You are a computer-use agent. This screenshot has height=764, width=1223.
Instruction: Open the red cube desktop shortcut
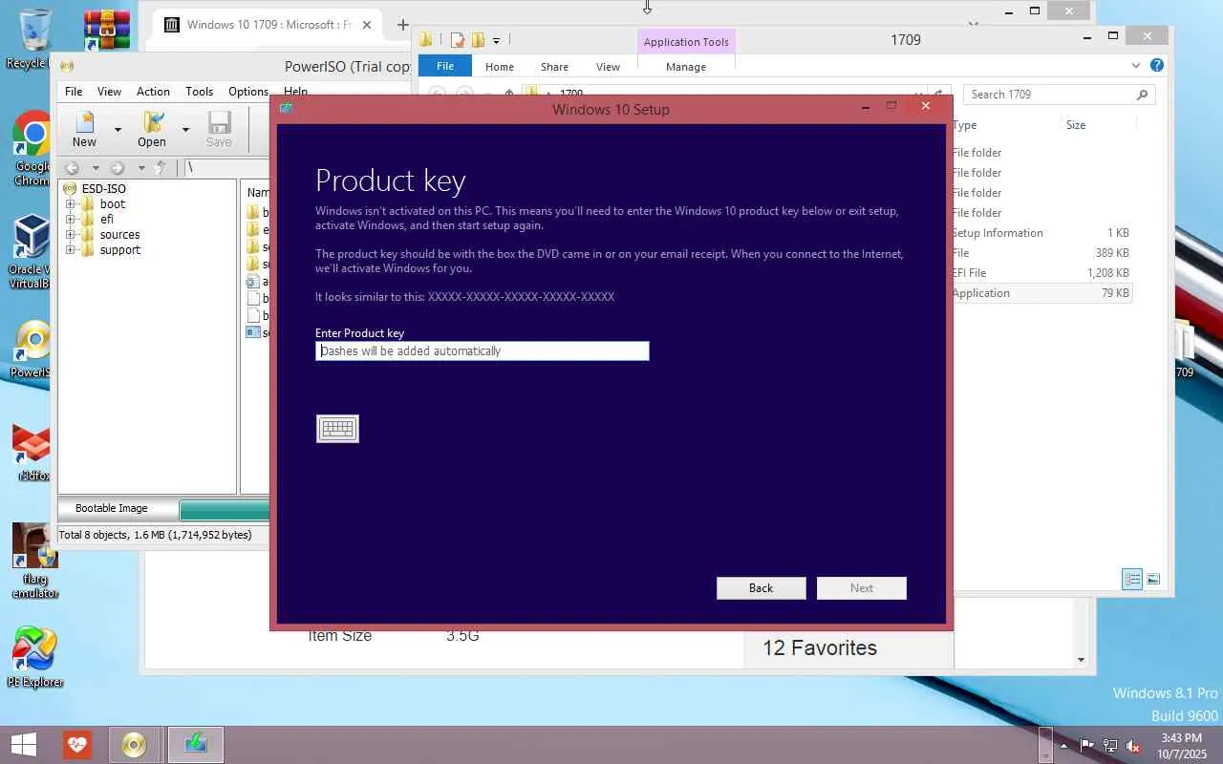pos(32,453)
